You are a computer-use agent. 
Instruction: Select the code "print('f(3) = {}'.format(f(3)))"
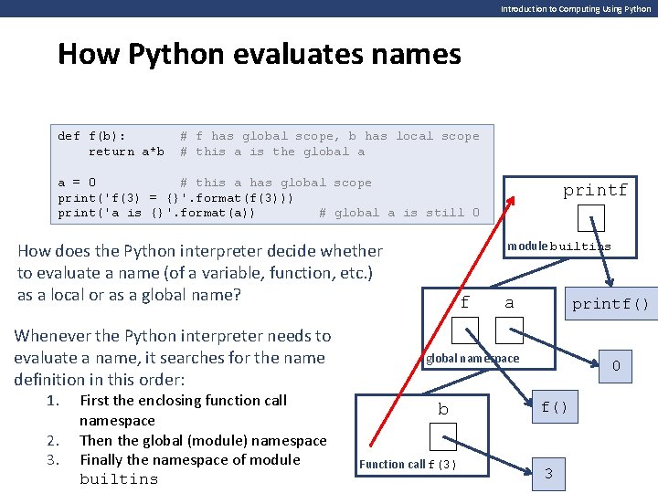point(175,198)
